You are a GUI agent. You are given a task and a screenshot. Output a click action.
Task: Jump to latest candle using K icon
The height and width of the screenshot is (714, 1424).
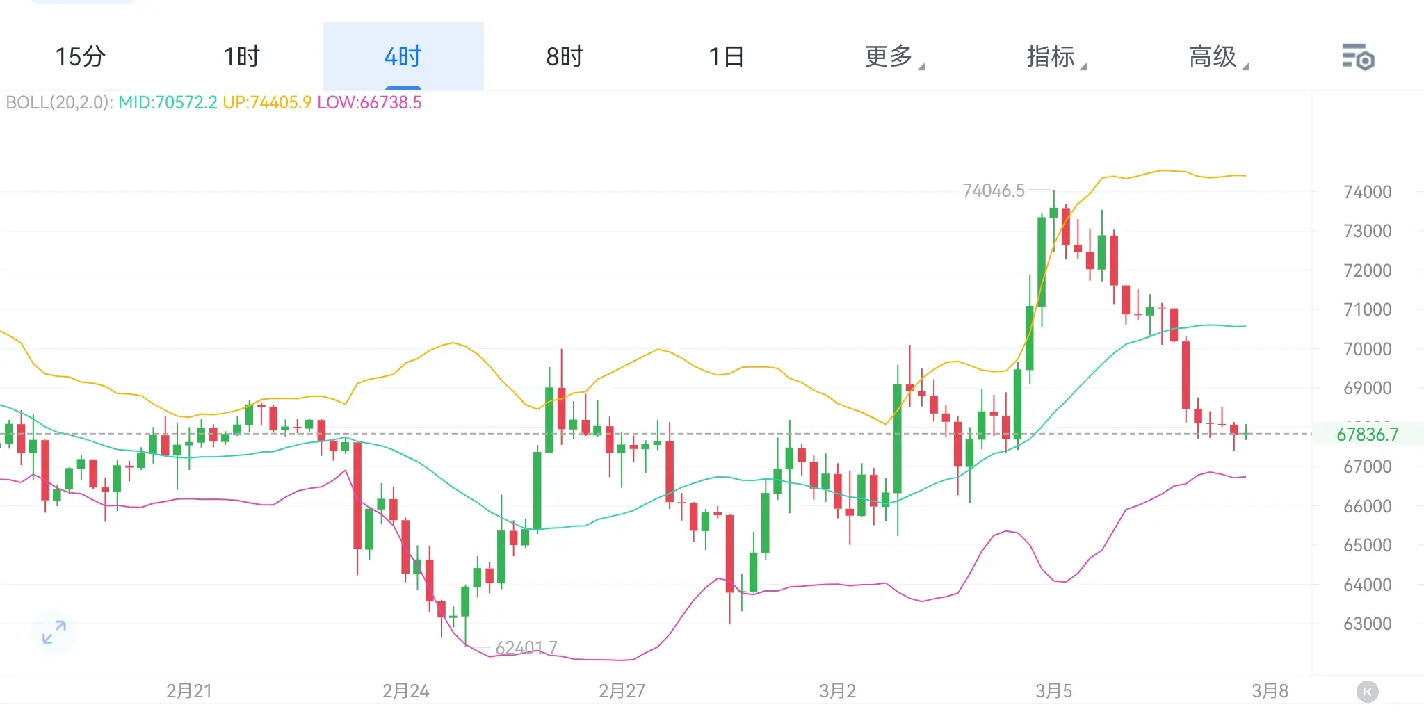(x=1367, y=691)
